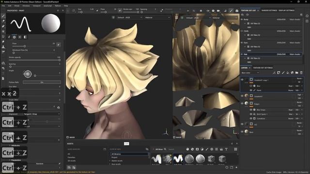Expand UV Tiles under Cloth texture set
Screen dimensions: 310x174
tap(245, 35)
